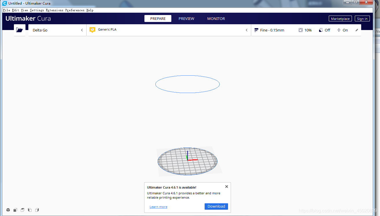Click the Ultimaker Cura logo
380x216 pixels.
click(28, 18)
